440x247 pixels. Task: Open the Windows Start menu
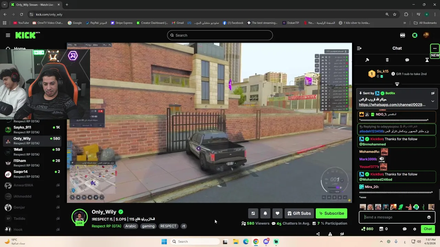[x=164, y=242]
